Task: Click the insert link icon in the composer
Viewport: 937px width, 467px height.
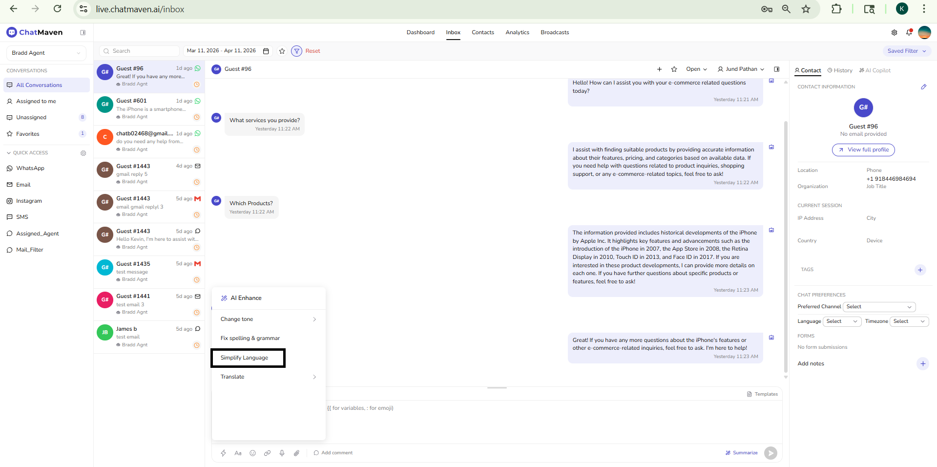Action: click(x=267, y=453)
